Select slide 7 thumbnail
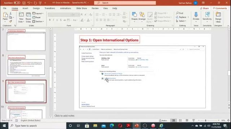 (26, 40)
